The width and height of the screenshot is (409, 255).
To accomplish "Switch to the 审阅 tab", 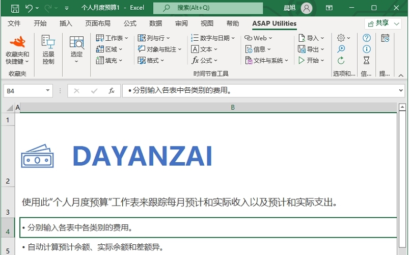I will pos(181,23).
